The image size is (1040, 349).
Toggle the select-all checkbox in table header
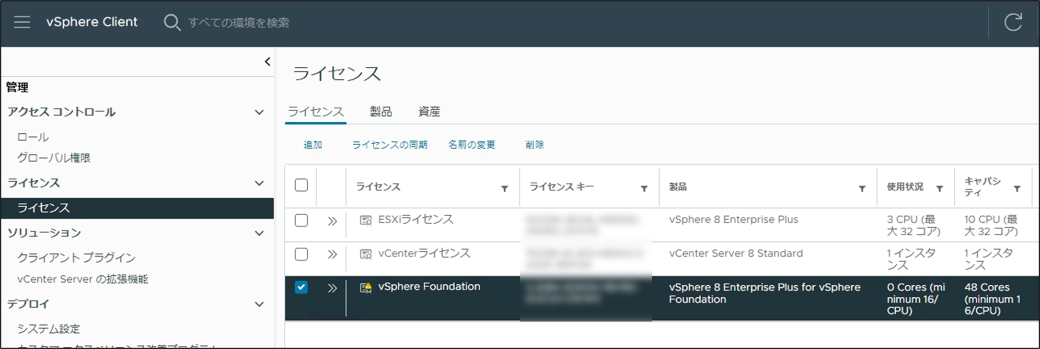301,185
